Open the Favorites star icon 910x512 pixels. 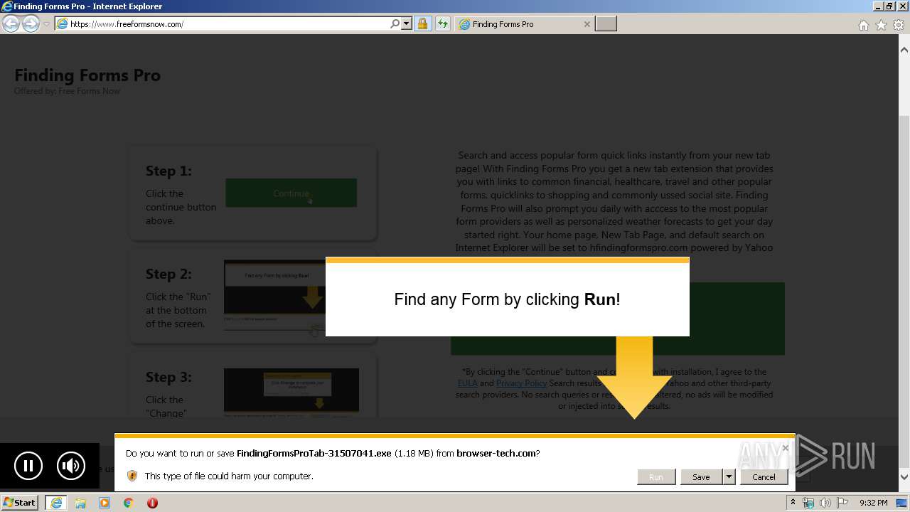(x=881, y=25)
